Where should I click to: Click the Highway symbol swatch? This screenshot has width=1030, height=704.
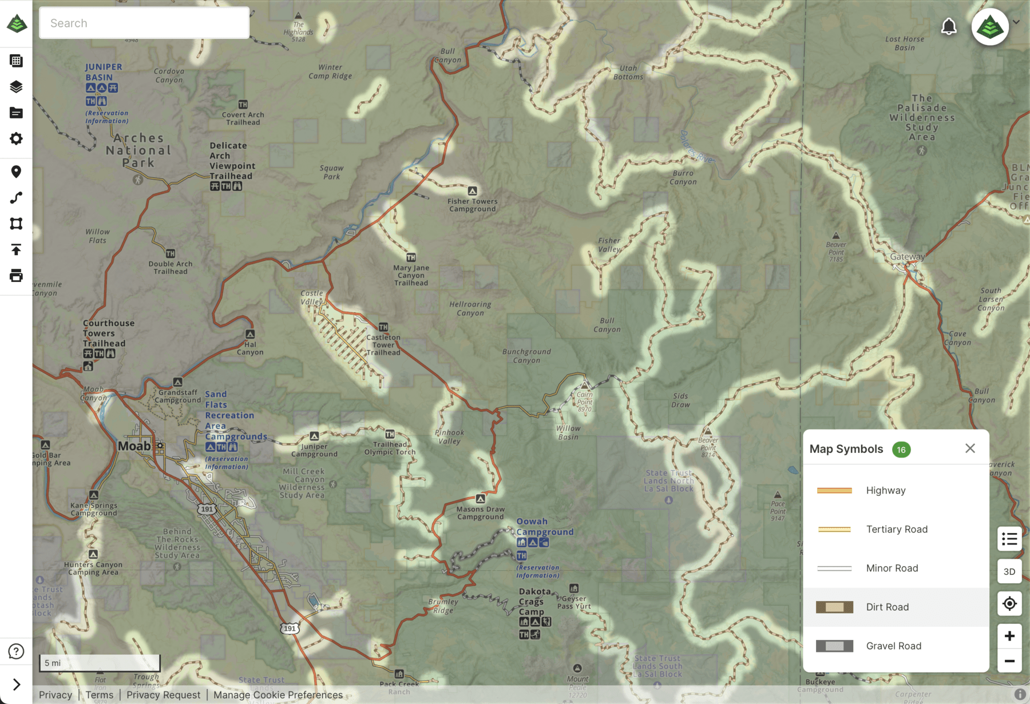click(x=834, y=491)
